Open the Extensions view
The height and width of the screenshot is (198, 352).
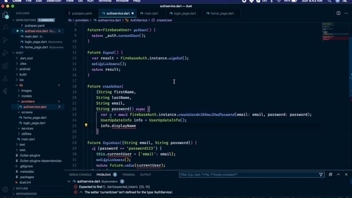pyautogui.click(x=5, y=66)
